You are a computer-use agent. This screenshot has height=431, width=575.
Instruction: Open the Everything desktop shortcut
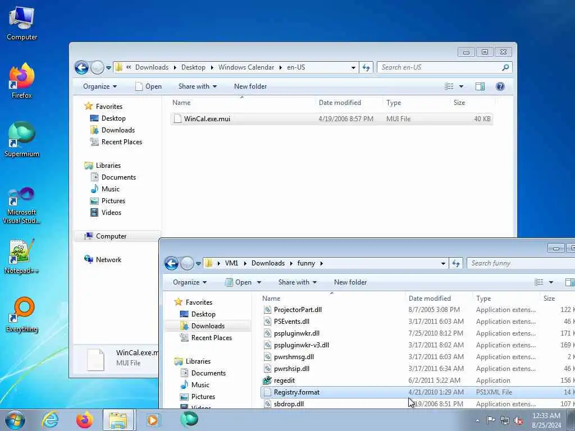click(22, 315)
